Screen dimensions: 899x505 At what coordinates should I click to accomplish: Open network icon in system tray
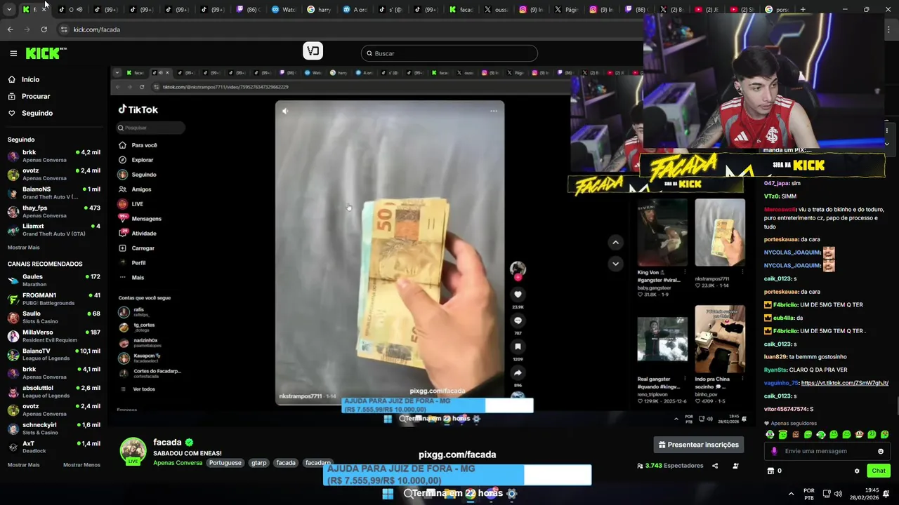[827, 494]
